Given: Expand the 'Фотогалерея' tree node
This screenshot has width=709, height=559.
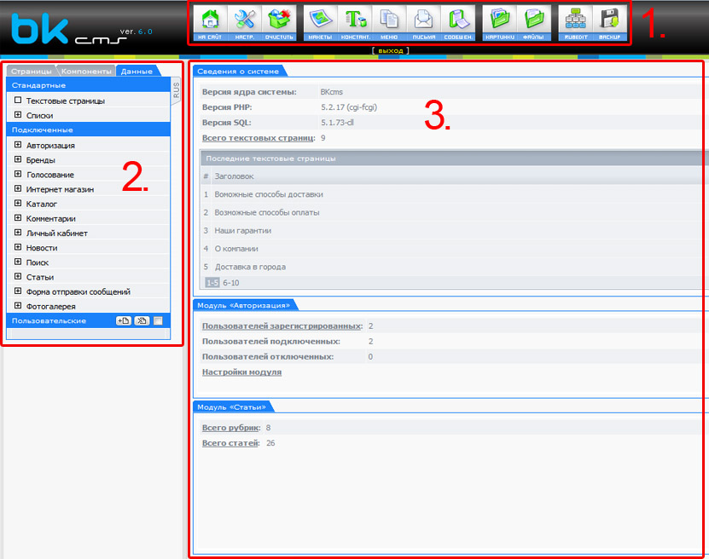Looking at the screenshot, I should (18, 306).
